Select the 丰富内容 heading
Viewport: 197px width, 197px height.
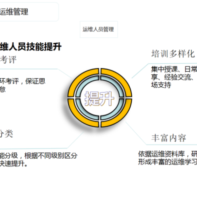pos(169,138)
